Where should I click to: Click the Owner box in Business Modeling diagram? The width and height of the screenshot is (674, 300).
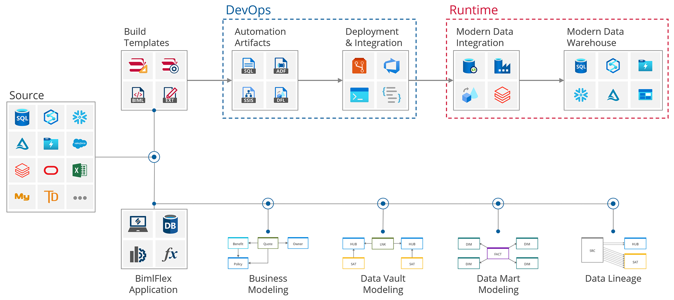(298, 244)
